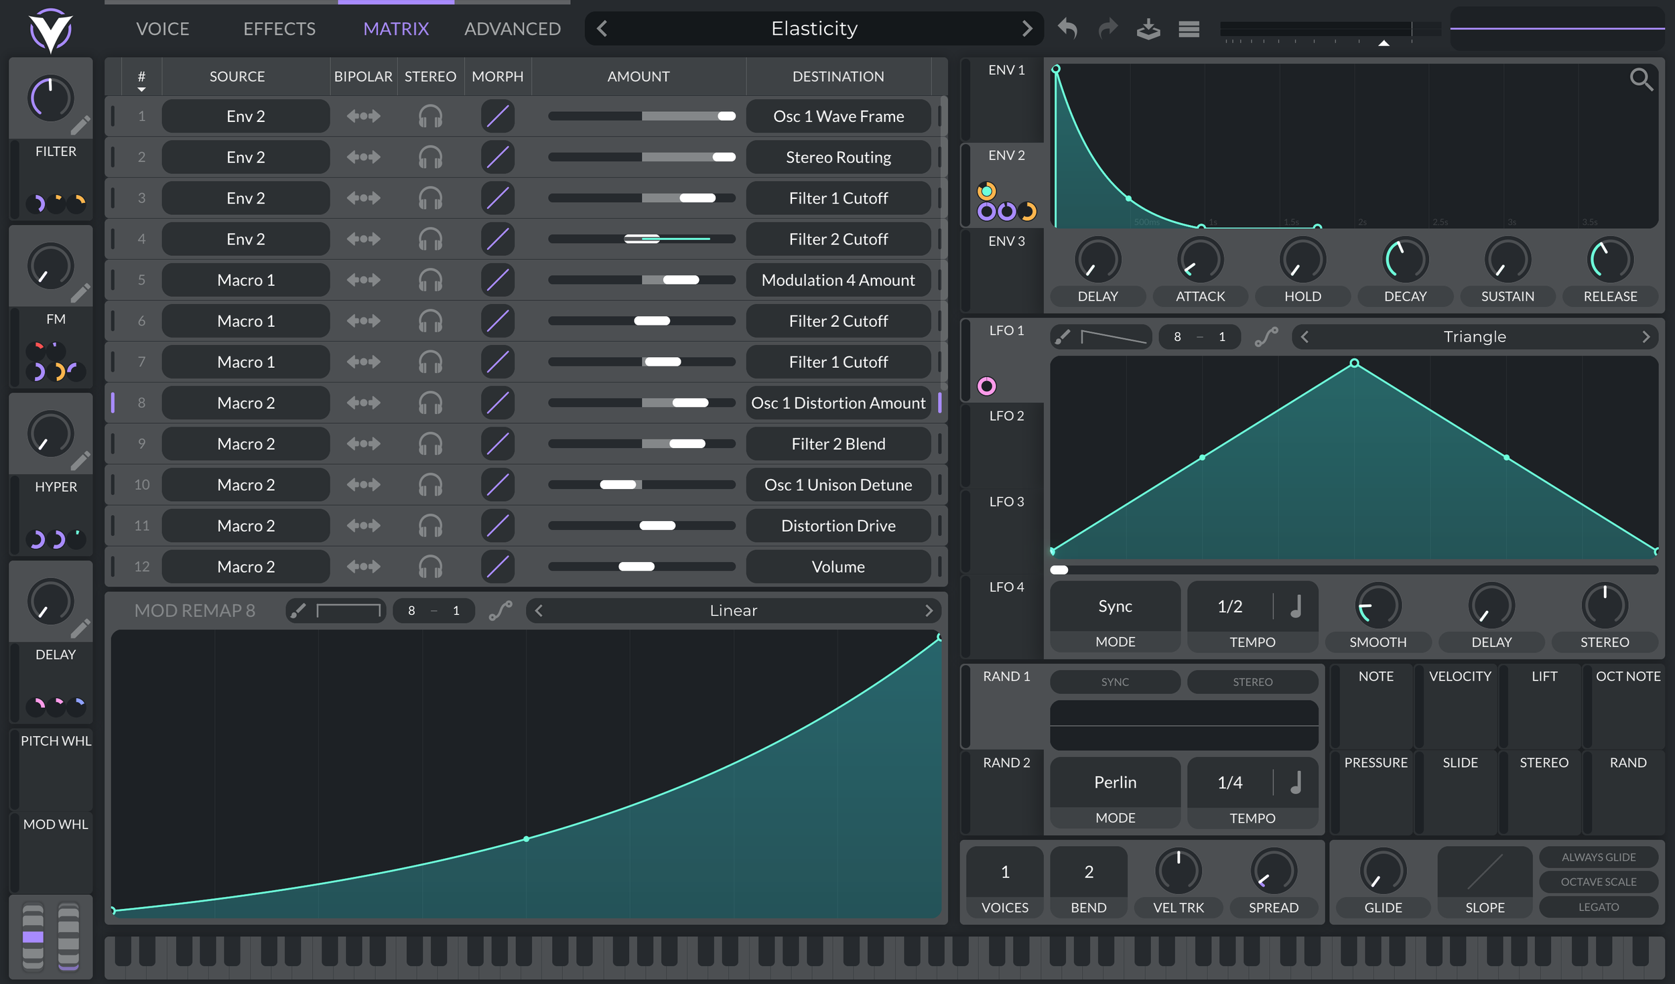Click the save preset icon
The height and width of the screenshot is (984, 1675).
[1148, 29]
